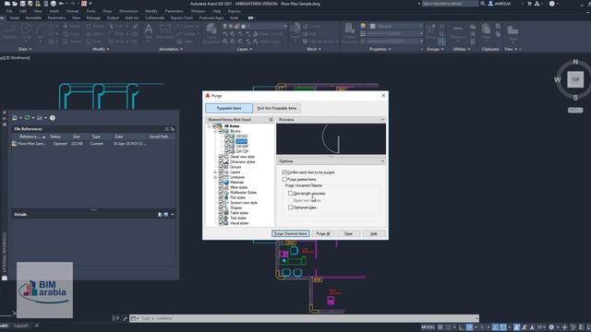Click the block preview thumbnail in Purge dialog

[331, 139]
